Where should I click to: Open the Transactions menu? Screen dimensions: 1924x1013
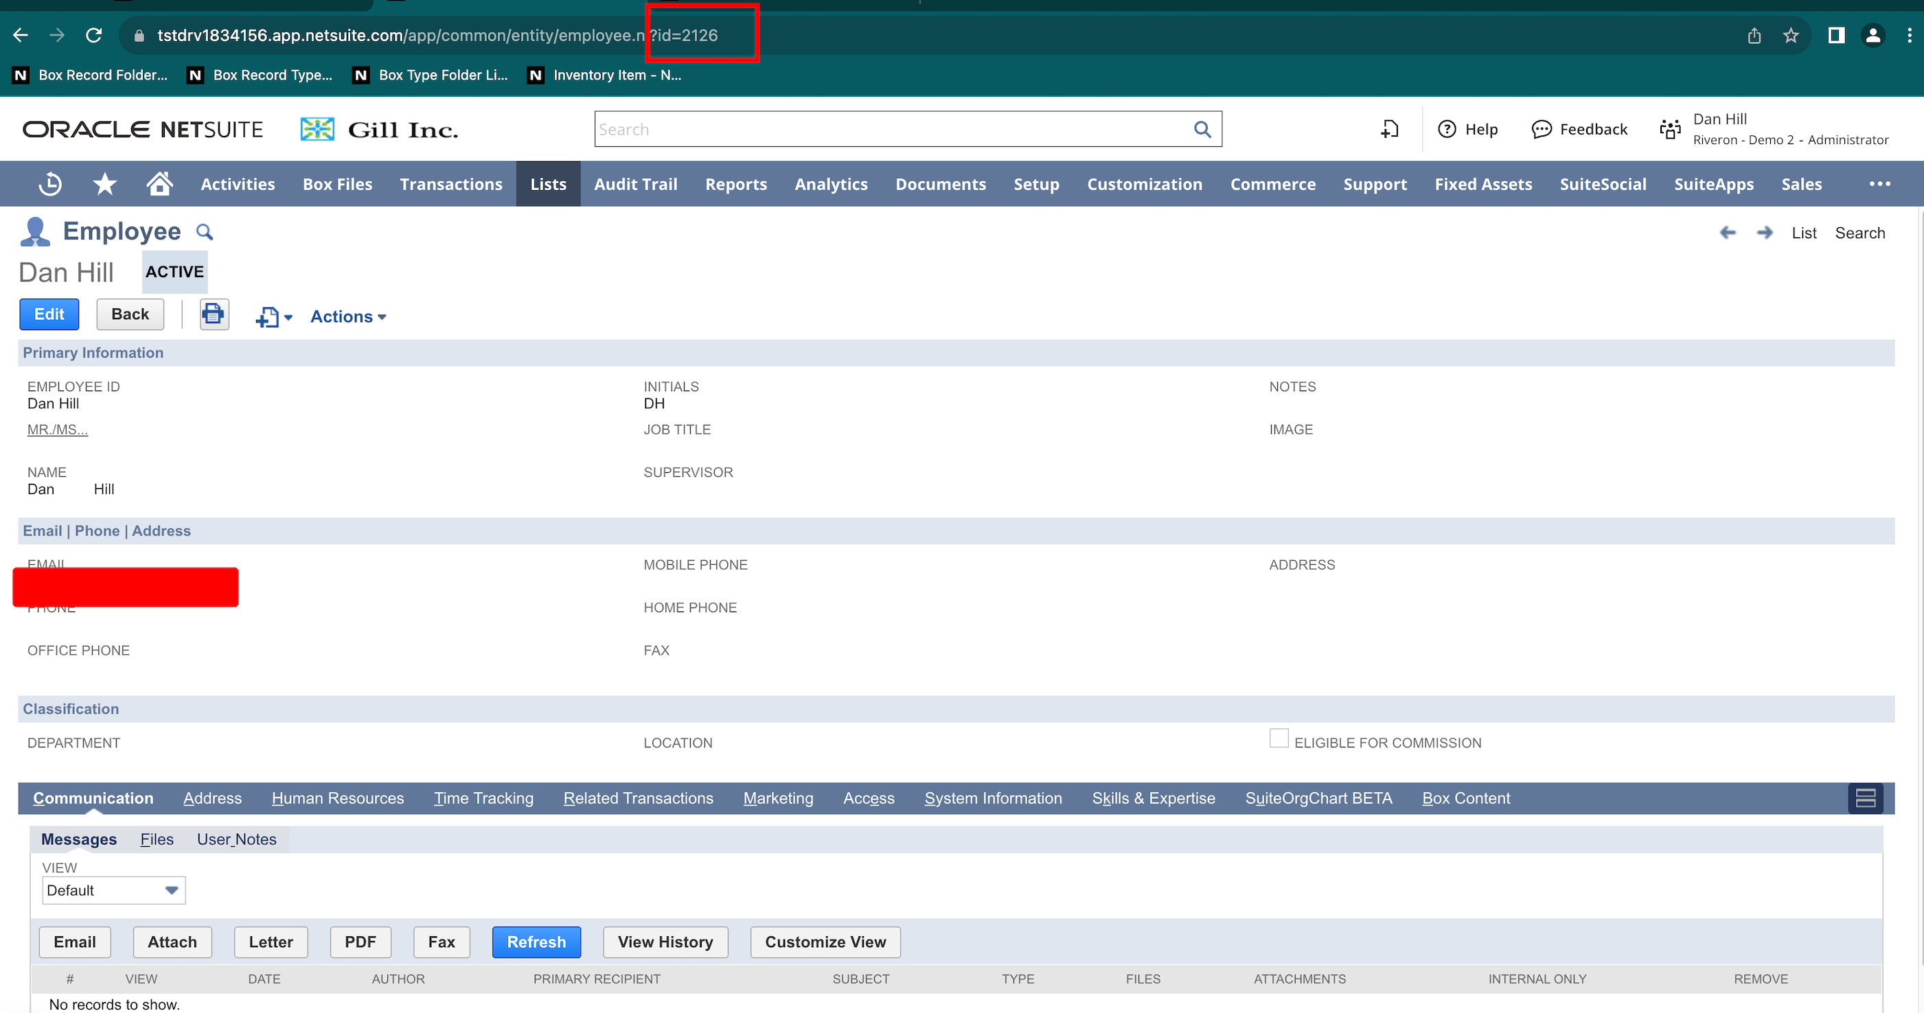450,184
